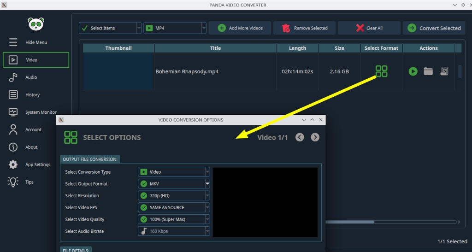
Task: Go to next video in options dialog
Action: click(x=315, y=137)
